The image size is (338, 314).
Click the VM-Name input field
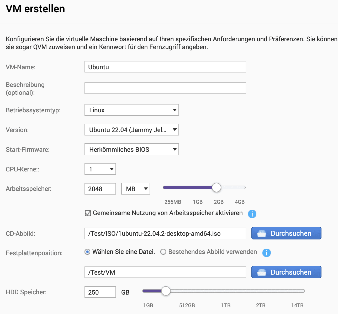165,67
